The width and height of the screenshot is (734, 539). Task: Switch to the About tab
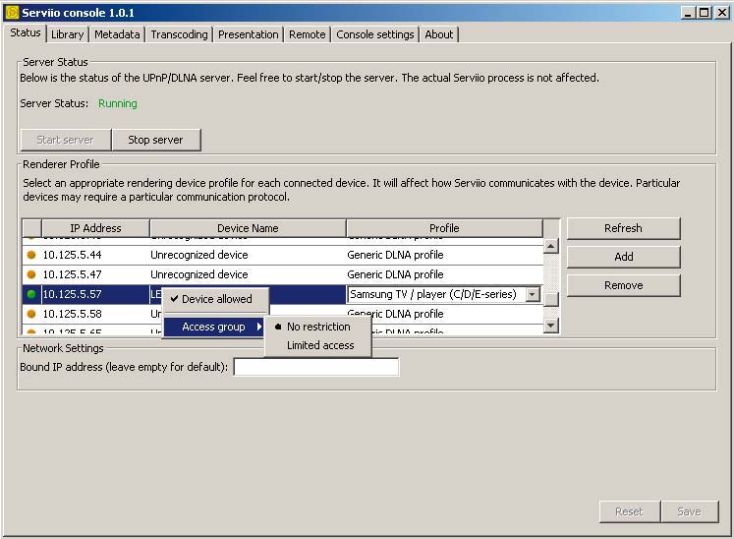[x=439, y=34]
